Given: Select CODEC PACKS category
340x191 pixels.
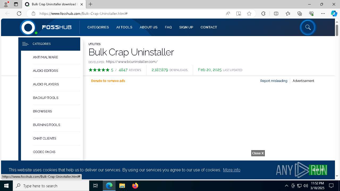Looking at the screenshot, I should click(x=44, y=152).
